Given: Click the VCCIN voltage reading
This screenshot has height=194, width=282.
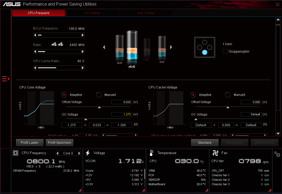Looking at the screenshot, I should tap(131, 161).
